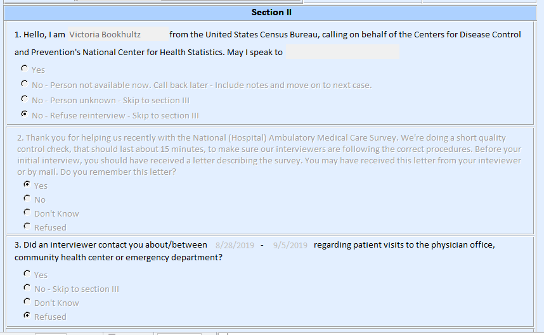Image resolution: width=544 pixels, height=335 pixels.
Task: Select Yes for remembering the letter
Action: (x=27, y=185)
